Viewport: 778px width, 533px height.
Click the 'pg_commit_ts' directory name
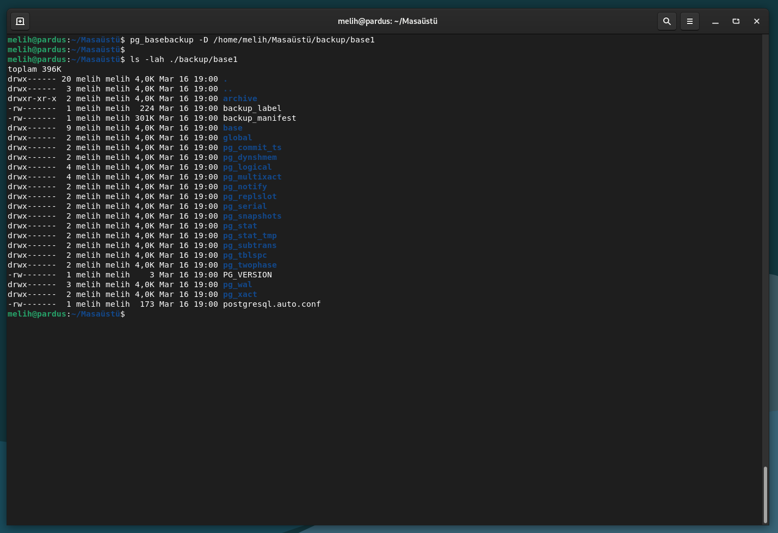click(252, 147)
